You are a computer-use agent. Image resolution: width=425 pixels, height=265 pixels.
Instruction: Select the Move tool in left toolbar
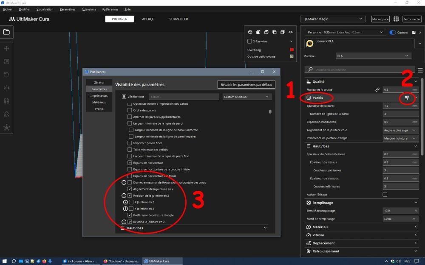[6, 48]
